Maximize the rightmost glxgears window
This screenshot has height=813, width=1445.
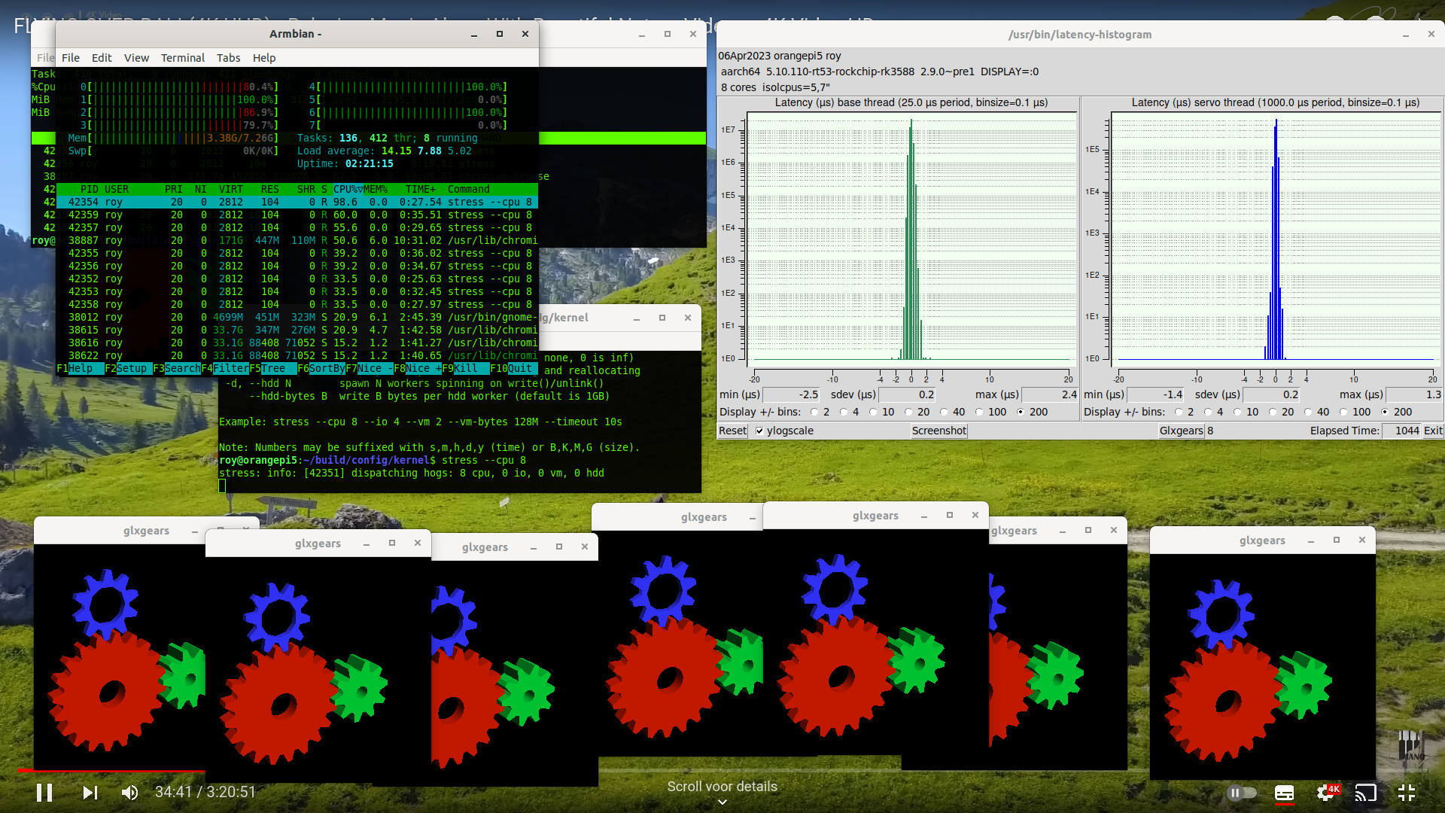(x=1337, y=540)
